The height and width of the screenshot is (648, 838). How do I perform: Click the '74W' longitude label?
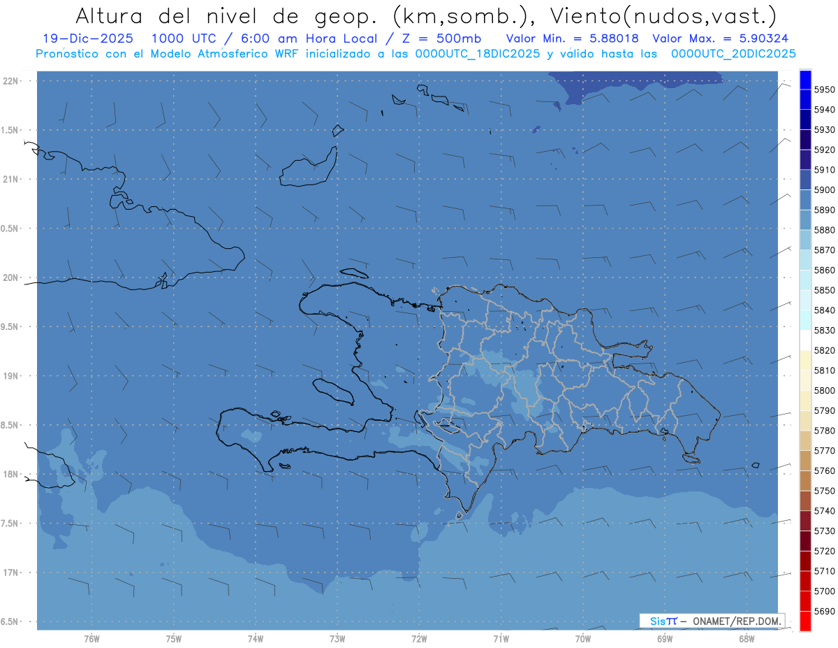pos(256,638)
